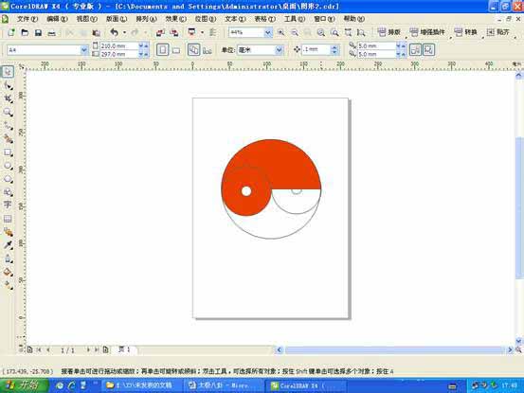This screenshot has height=393, width=524.
Task: Click the page width 210.0 mm field
Action: [119, 45]
